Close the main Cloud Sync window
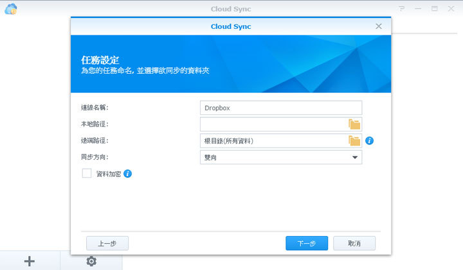Screen dimensions: 463x270 451,9
